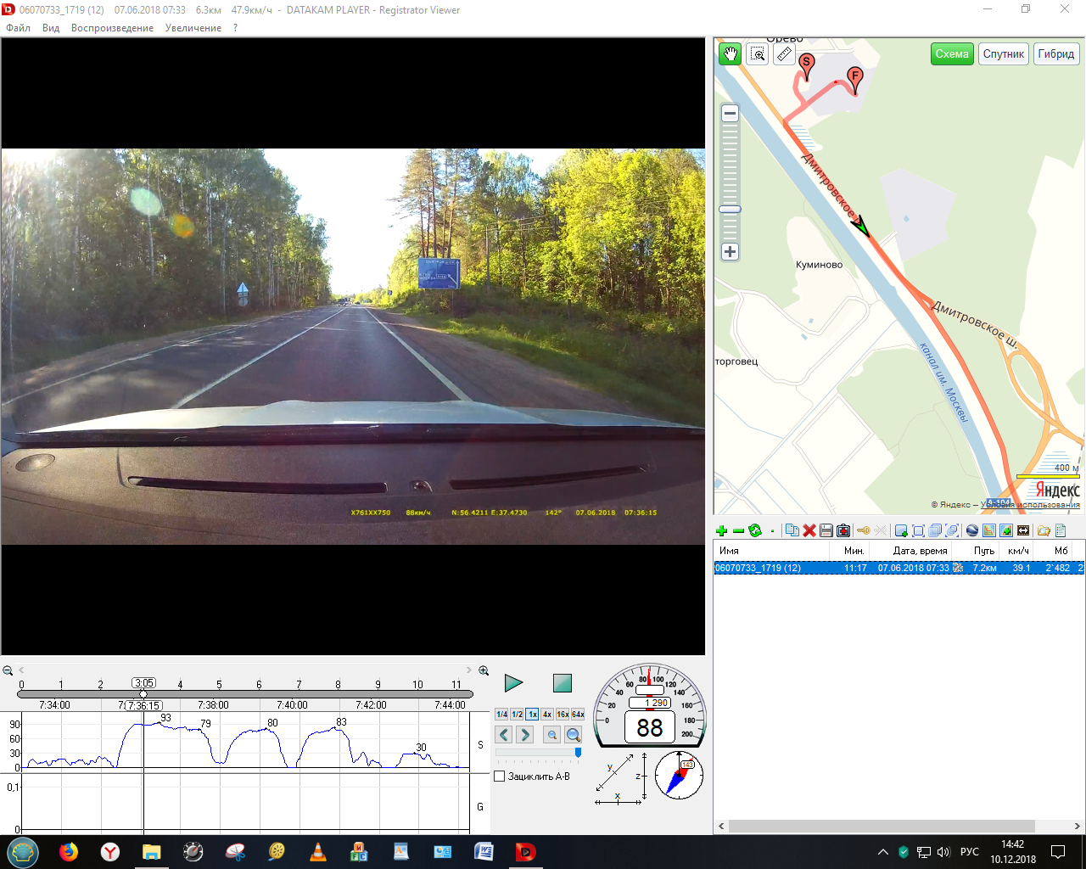Click the green plus icon in file list toolbar
Image resolution: width=1086 pixels, height=869 pixels.
721,531
